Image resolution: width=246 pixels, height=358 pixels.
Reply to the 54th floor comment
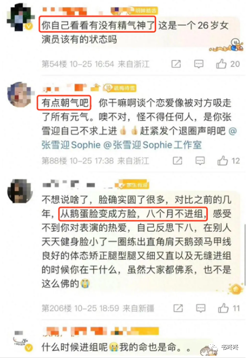tap(198, 64)
